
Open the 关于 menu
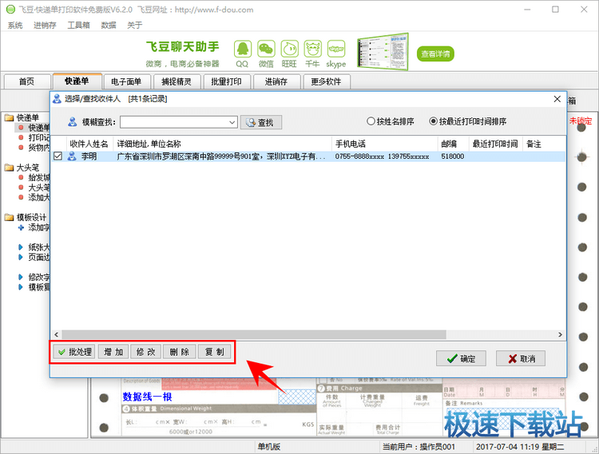pos(134,26)
